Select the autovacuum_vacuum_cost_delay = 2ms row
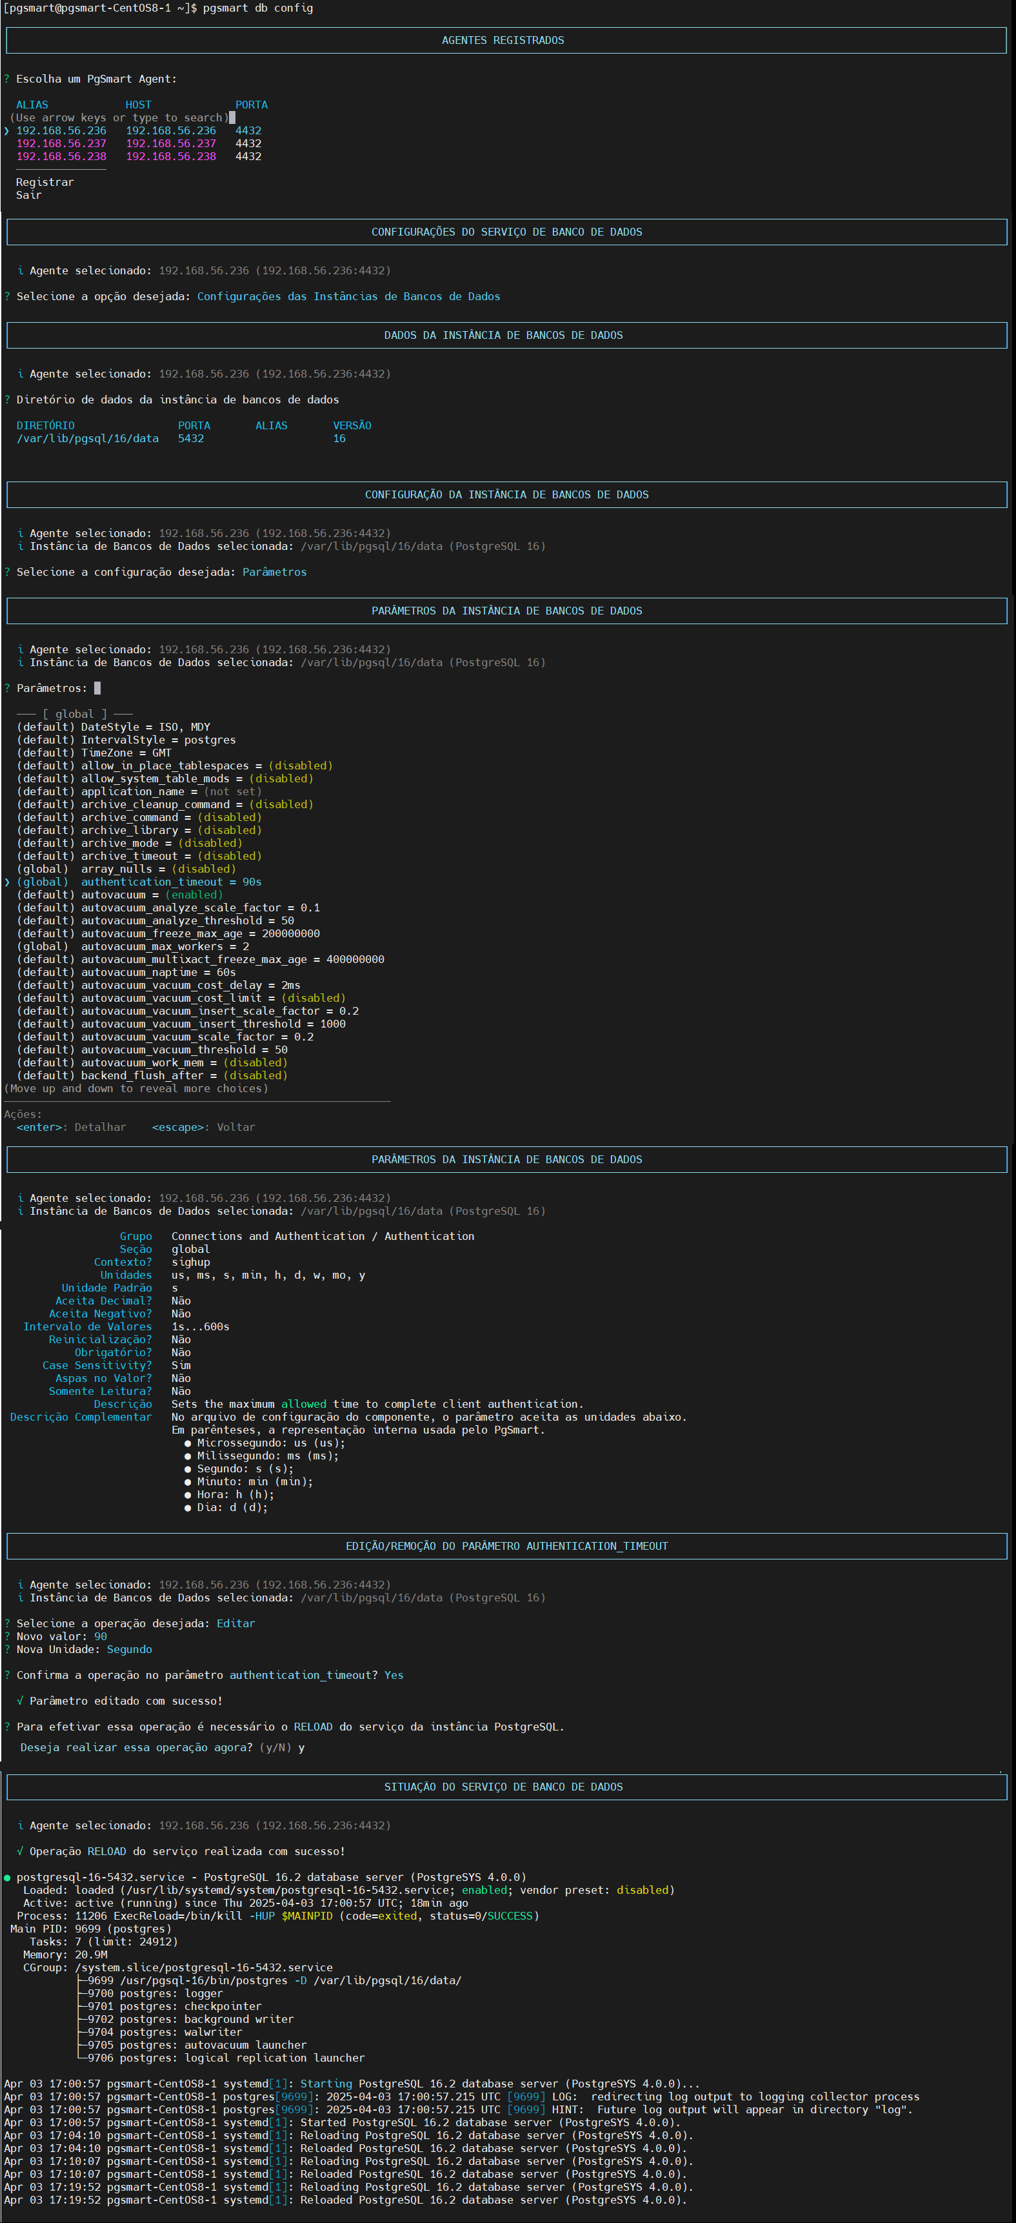 [159, 986]
